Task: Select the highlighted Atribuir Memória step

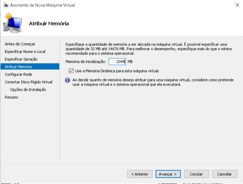Action: [30, 66]
